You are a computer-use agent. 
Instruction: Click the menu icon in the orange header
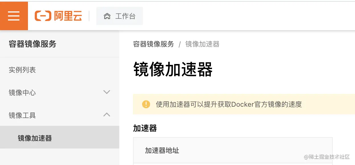pyautogui.click(x=14, y=16)
